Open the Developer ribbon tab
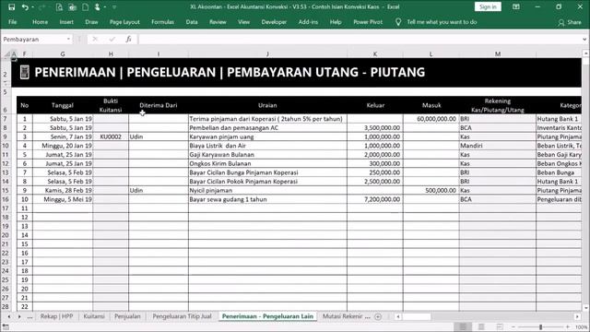 coord(274,22)
